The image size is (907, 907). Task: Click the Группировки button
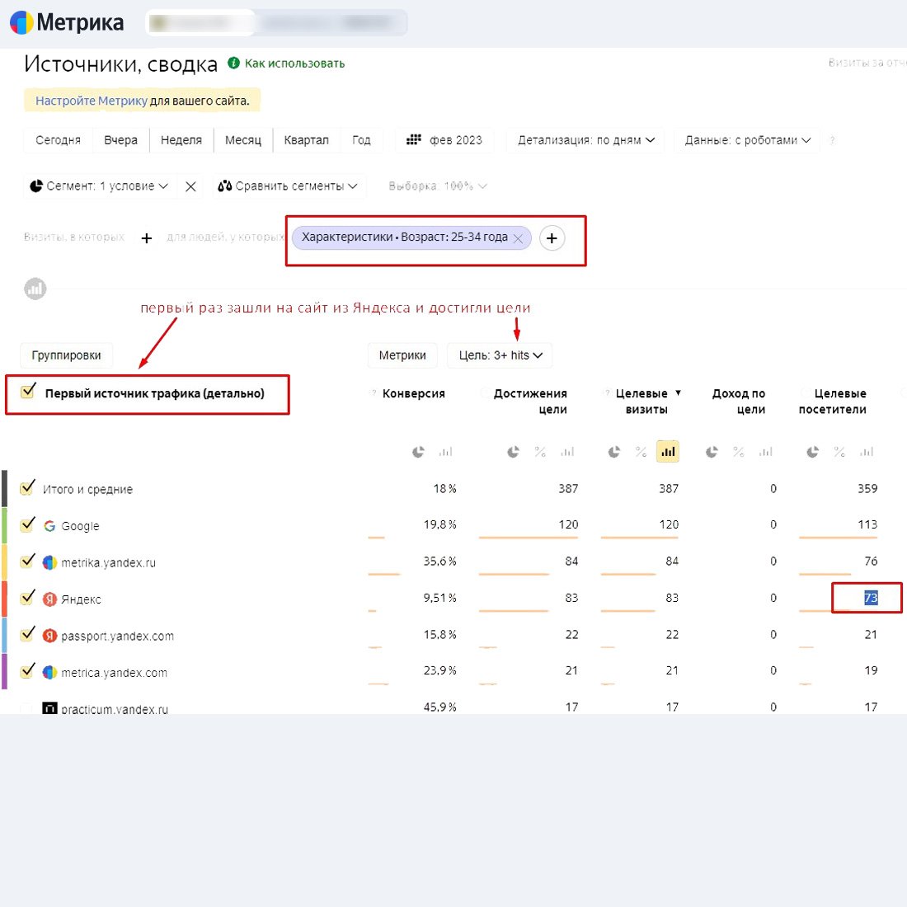click(x=66, y=355)
